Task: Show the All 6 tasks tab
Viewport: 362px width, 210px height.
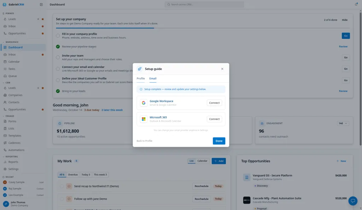Action: pos(62,175)
